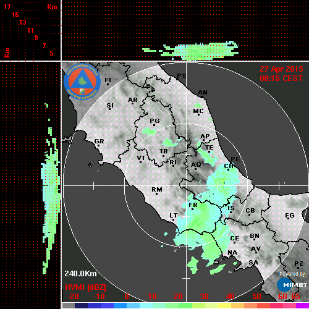Click the Protezione Civile Regione Abruzzo logo

[x=82, y=82]
